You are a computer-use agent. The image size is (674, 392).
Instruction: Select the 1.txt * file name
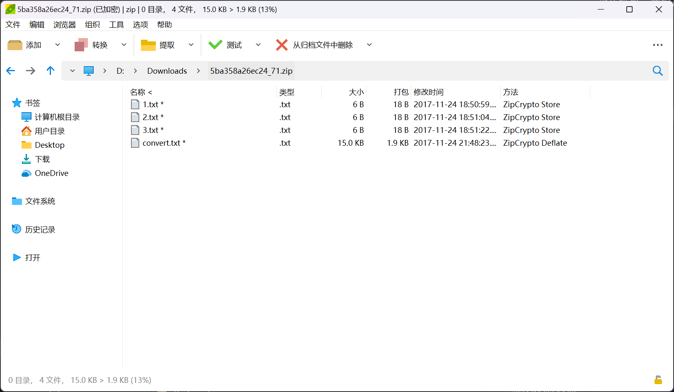[153, 104]
